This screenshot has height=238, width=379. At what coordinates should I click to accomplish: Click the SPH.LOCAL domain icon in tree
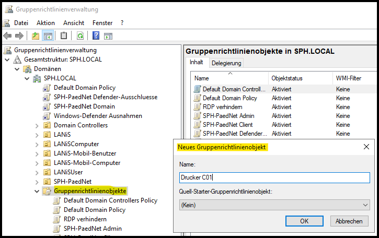click(x=37, y=78)
